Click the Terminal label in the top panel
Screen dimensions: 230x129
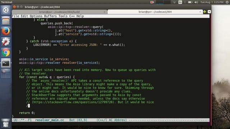click(x=6, y=2)
